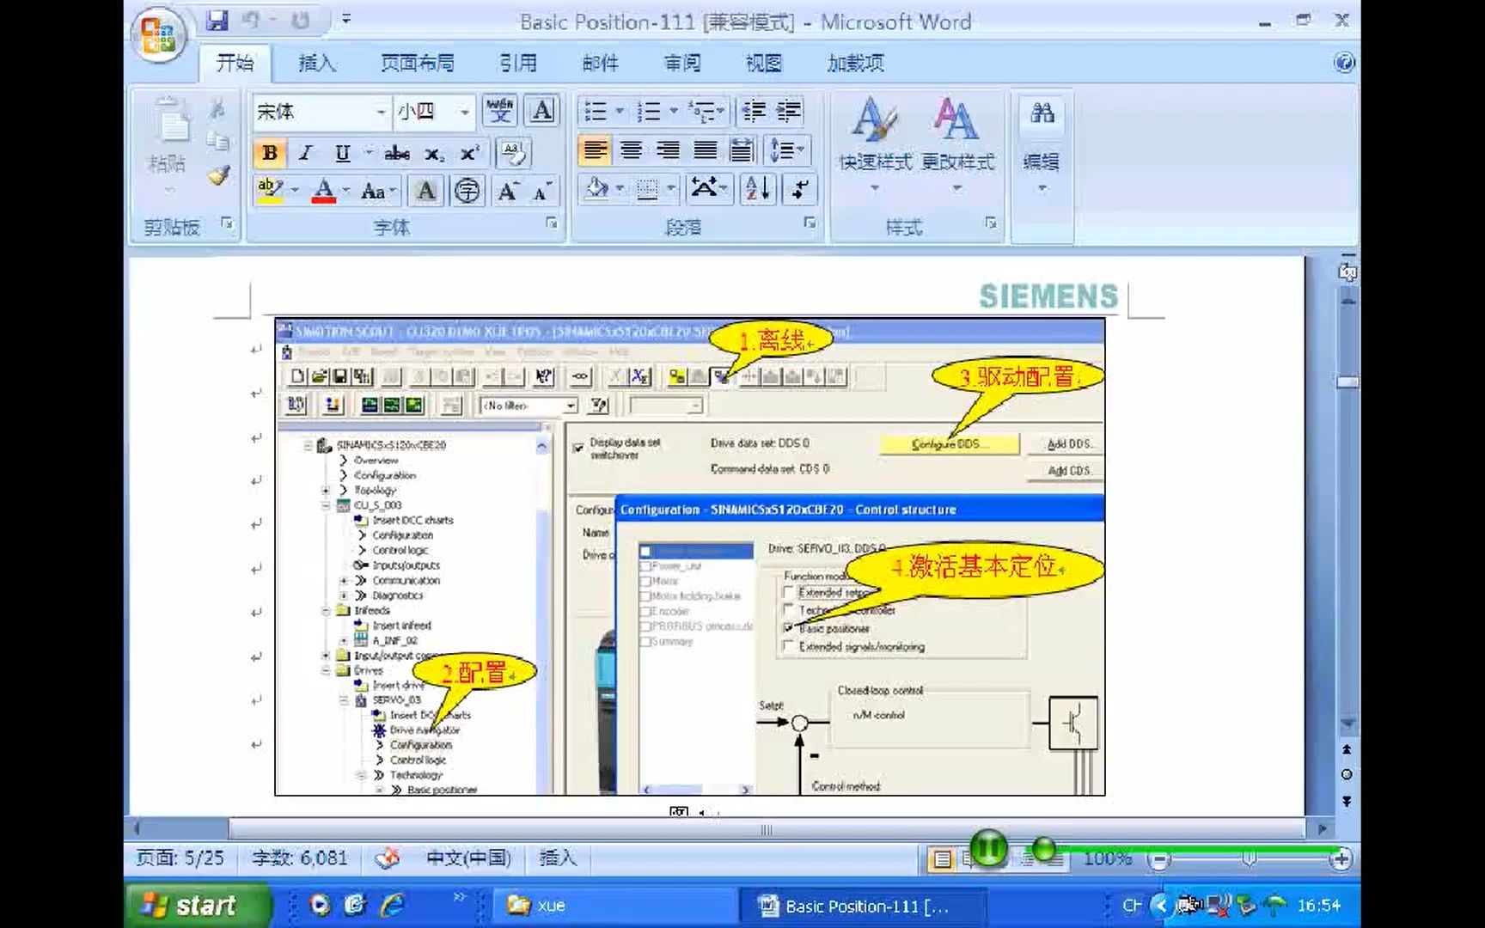Copy selection with the Copy icon
1485x928 pixels.
point(217,141)
